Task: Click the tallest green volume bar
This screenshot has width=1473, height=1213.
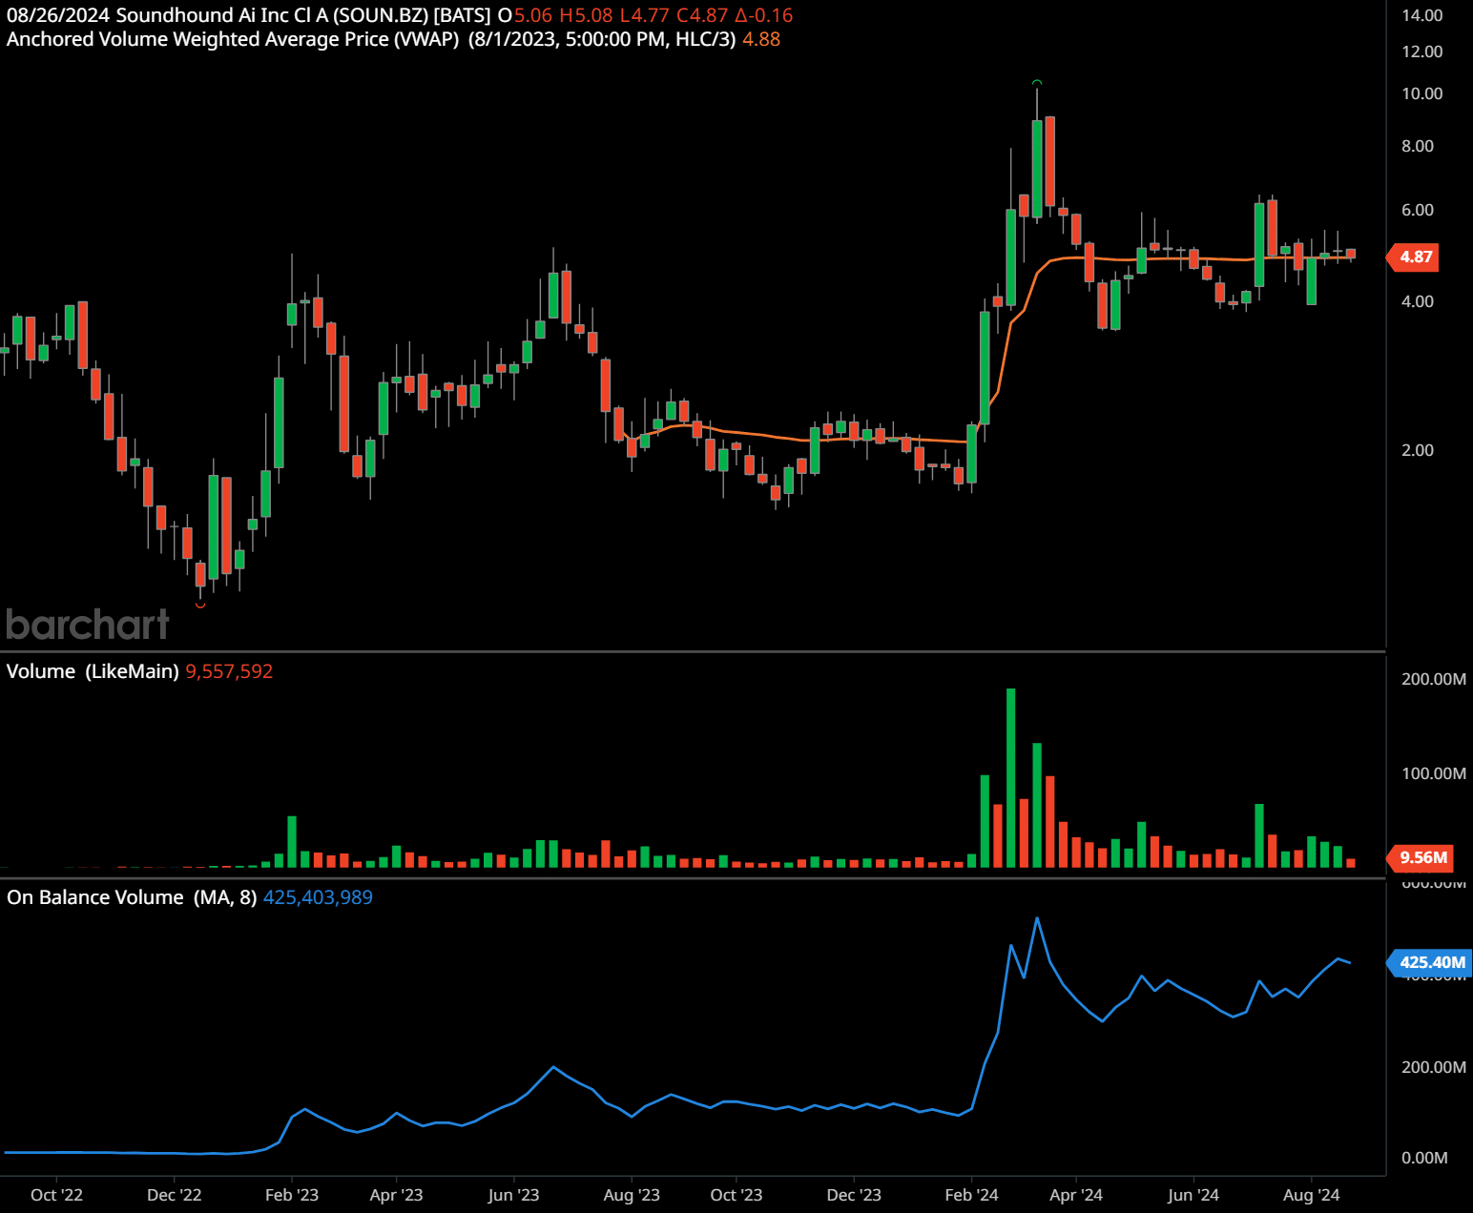Action: [x=1010, y=777]
